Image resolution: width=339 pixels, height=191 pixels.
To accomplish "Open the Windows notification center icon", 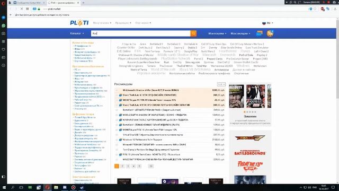I will tap(333, 187).
